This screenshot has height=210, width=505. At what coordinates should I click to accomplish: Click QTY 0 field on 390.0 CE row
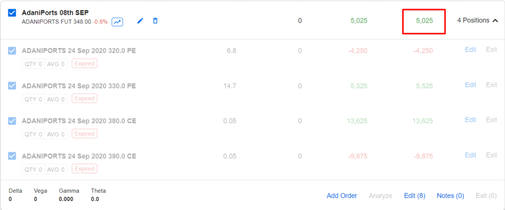[33, 169]
